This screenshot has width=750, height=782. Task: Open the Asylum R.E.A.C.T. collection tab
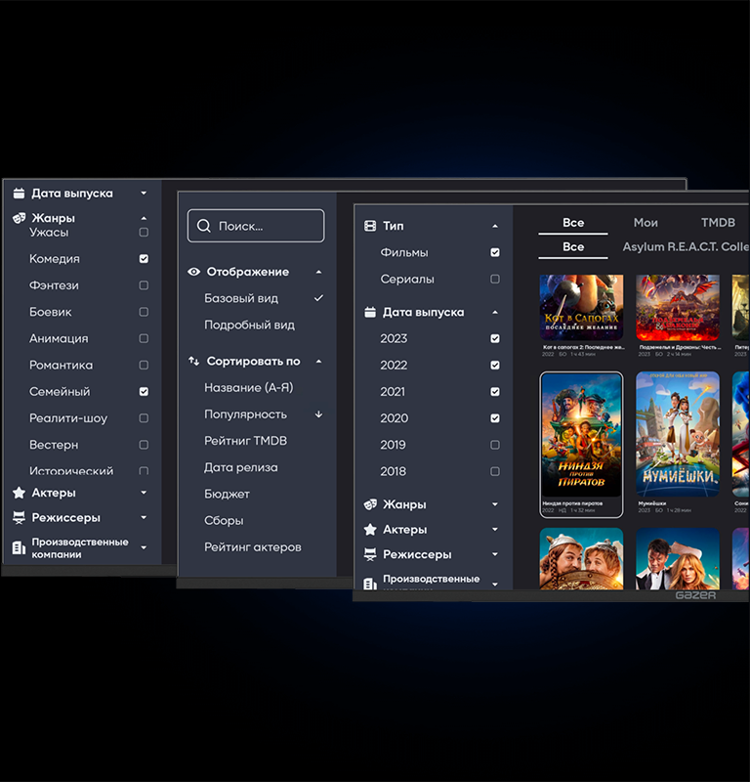(686, 247)
